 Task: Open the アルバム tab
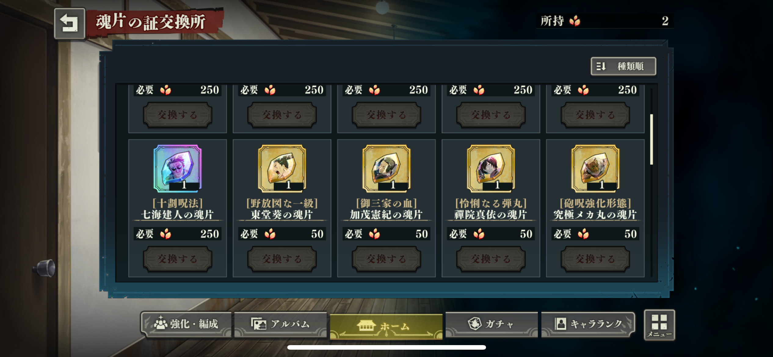(280, 324)
